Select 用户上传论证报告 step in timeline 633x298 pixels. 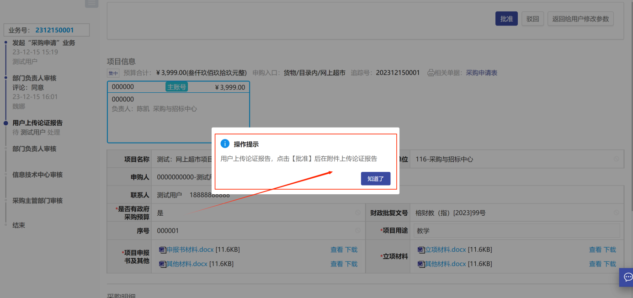pos(37,123)
